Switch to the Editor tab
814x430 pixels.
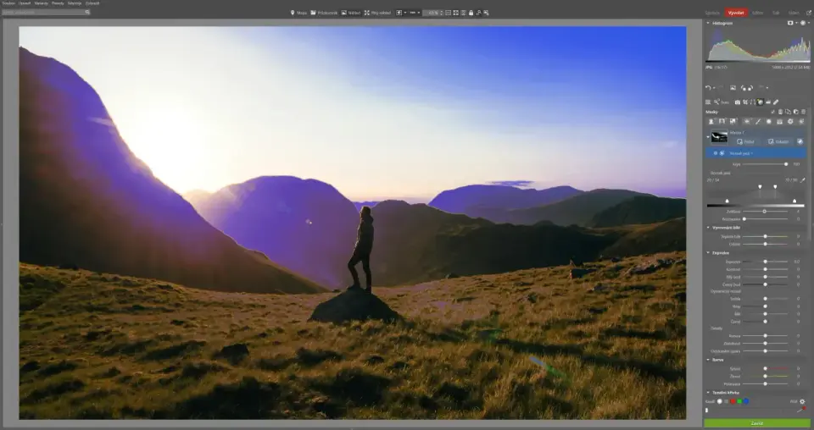(757, 13)
